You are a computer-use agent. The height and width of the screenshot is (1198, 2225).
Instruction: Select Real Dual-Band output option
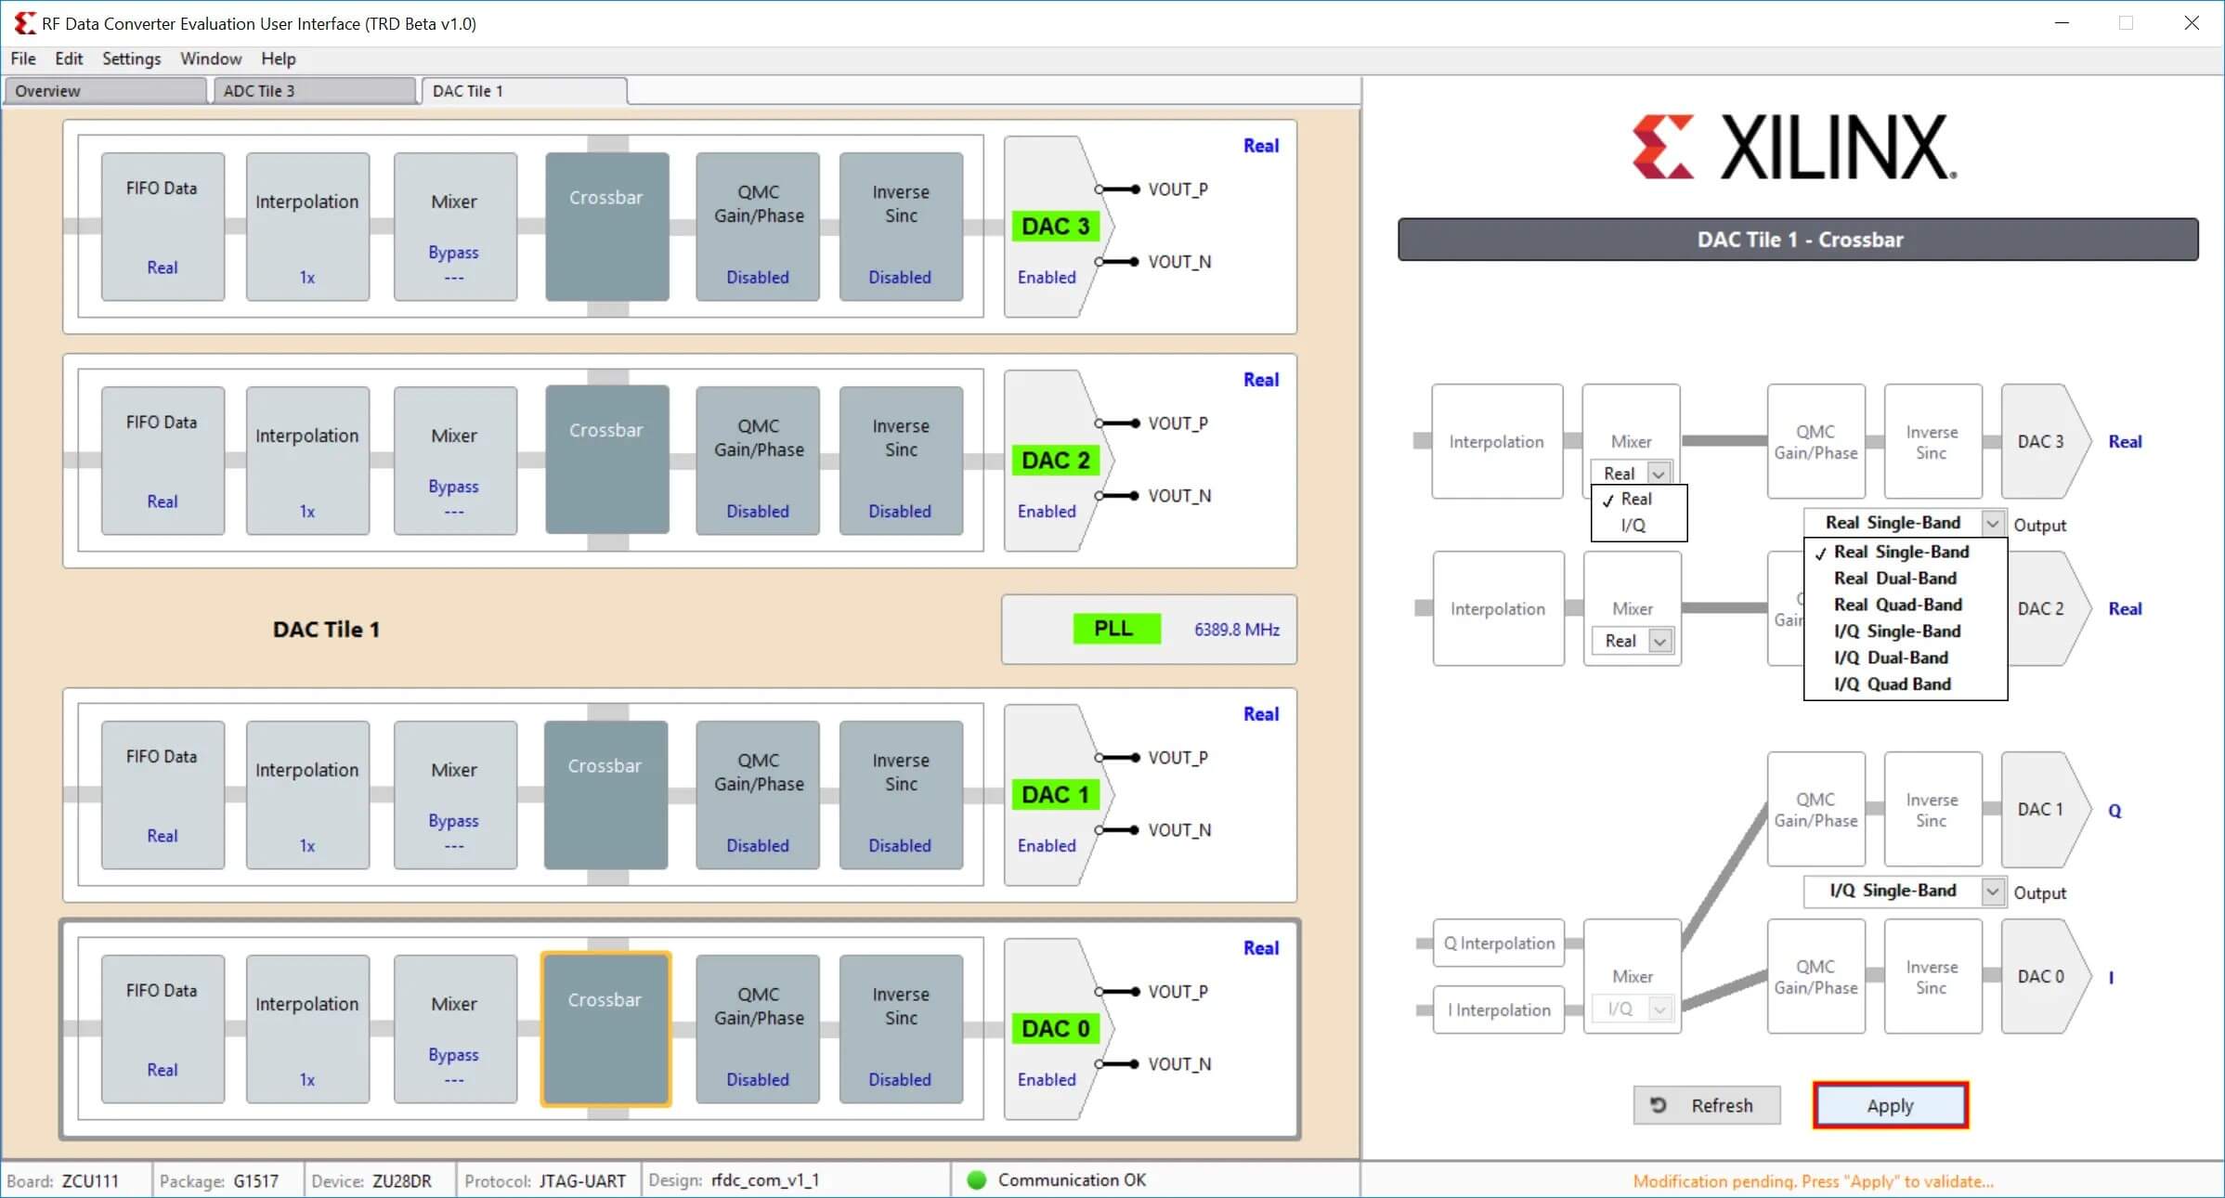(1894, 579)
